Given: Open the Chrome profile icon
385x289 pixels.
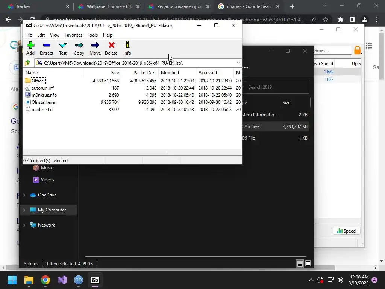Looking at the screenshot, I should point(365,20).
